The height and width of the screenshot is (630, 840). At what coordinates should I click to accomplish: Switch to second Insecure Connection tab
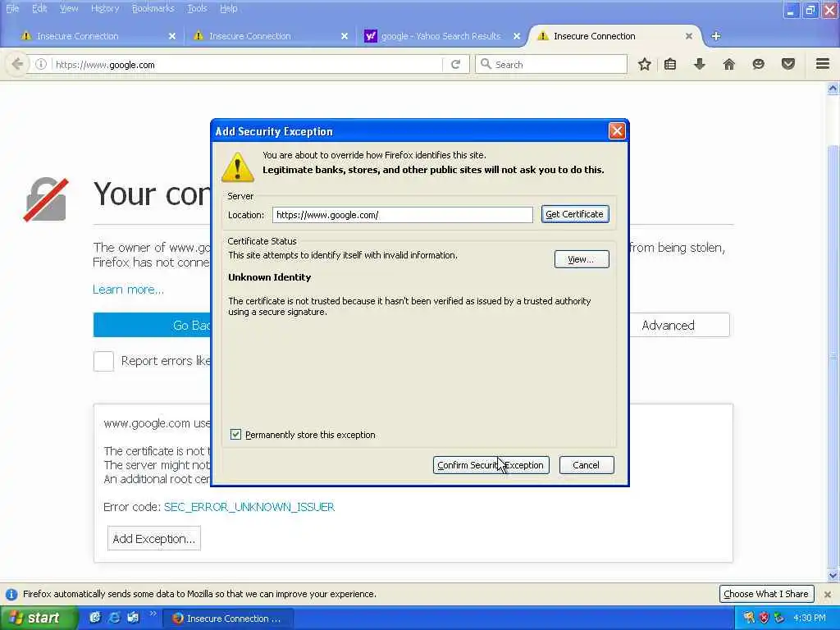[268, 36]
